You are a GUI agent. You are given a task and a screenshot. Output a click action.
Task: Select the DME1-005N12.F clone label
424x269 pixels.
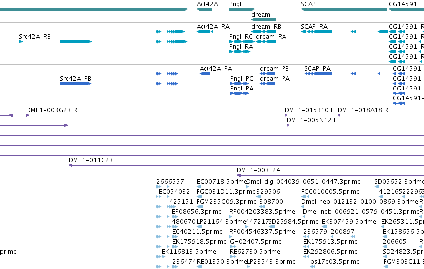tap(312, 120)
